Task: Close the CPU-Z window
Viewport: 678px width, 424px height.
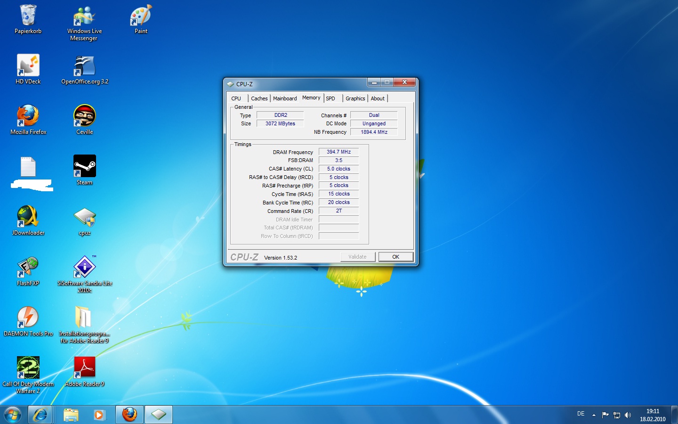Action: [404, 82]
